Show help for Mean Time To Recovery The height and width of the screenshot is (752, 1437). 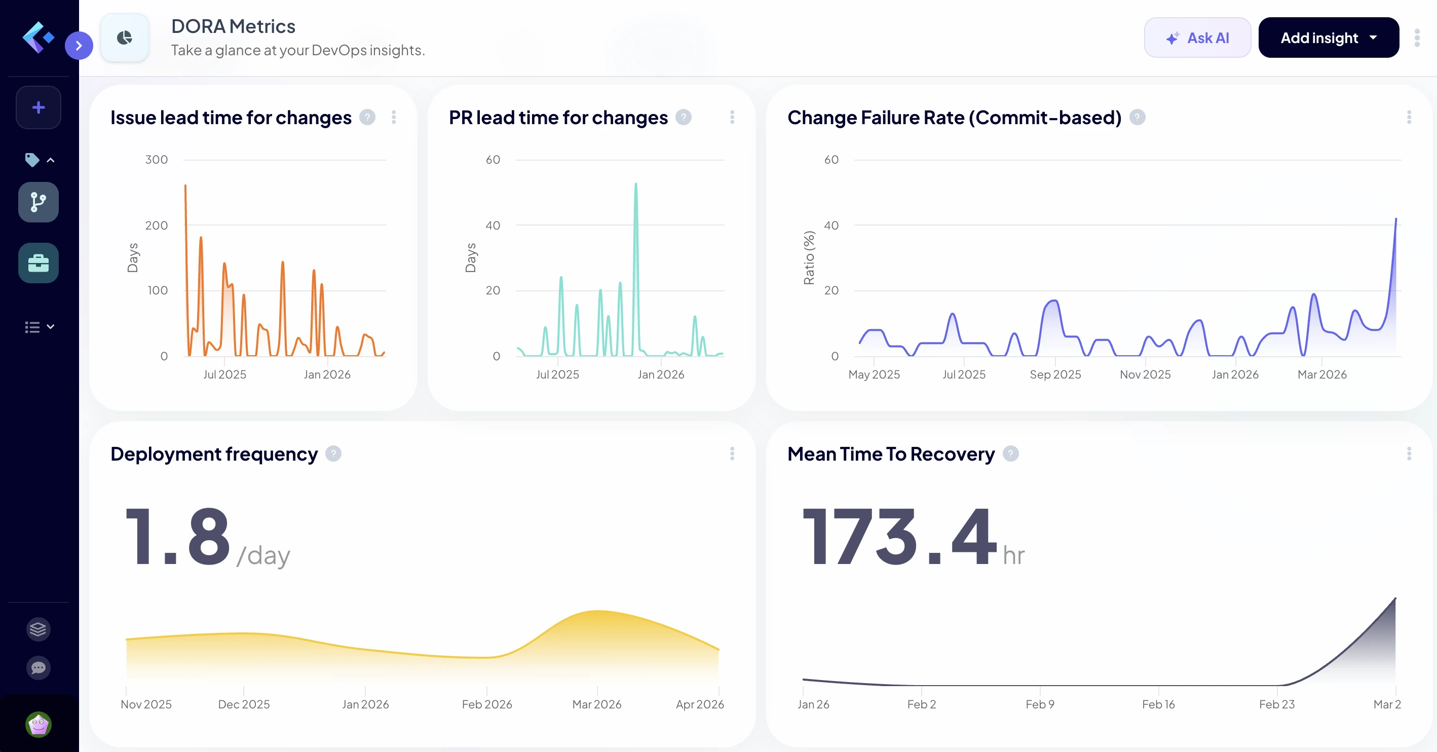coord(1011,454)
